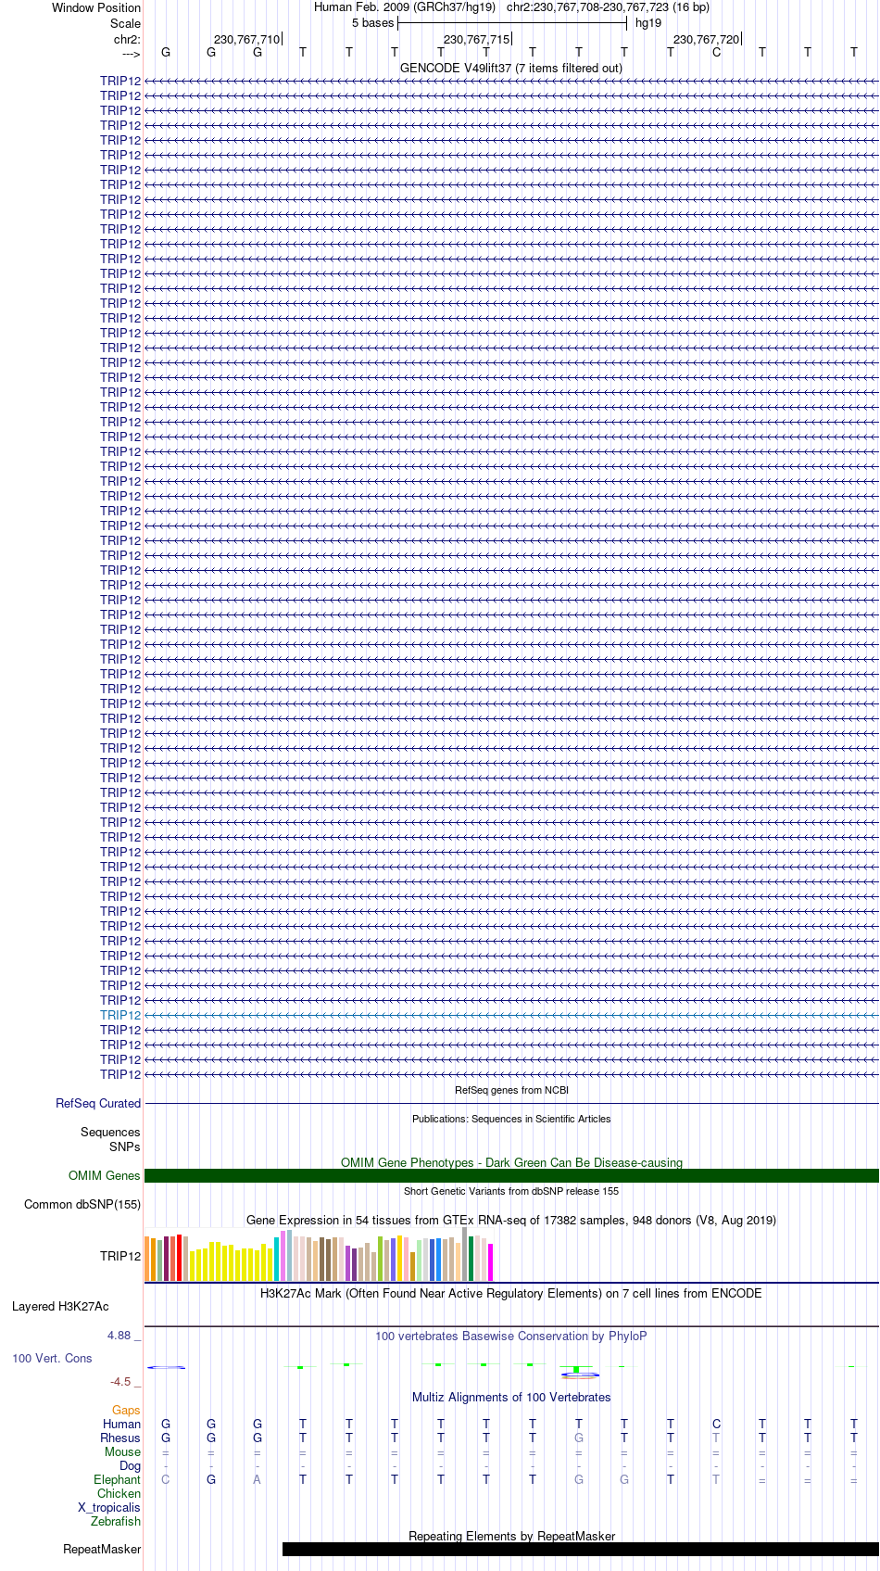This screenshot has width=880, height=1571.
Task: Click the X_tropicalis alignment row label
Action: click(x=109, y=1508)
